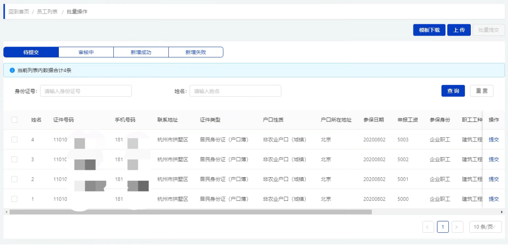Click the horizontal scrollbar left arrow
Screen dimensions: 508x246
pyautogui.click(x=6, y=212)
